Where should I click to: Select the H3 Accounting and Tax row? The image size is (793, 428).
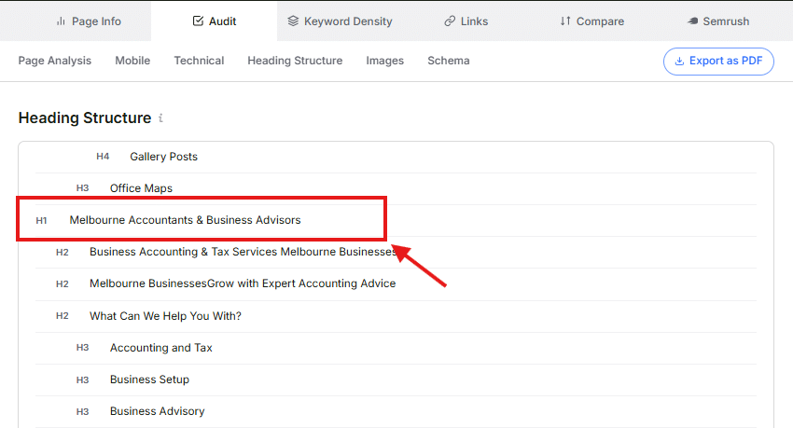click(x=396, y=348)
